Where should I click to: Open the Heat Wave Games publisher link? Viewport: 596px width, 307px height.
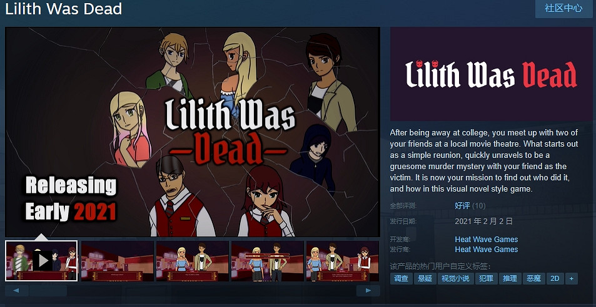(486, 250)
